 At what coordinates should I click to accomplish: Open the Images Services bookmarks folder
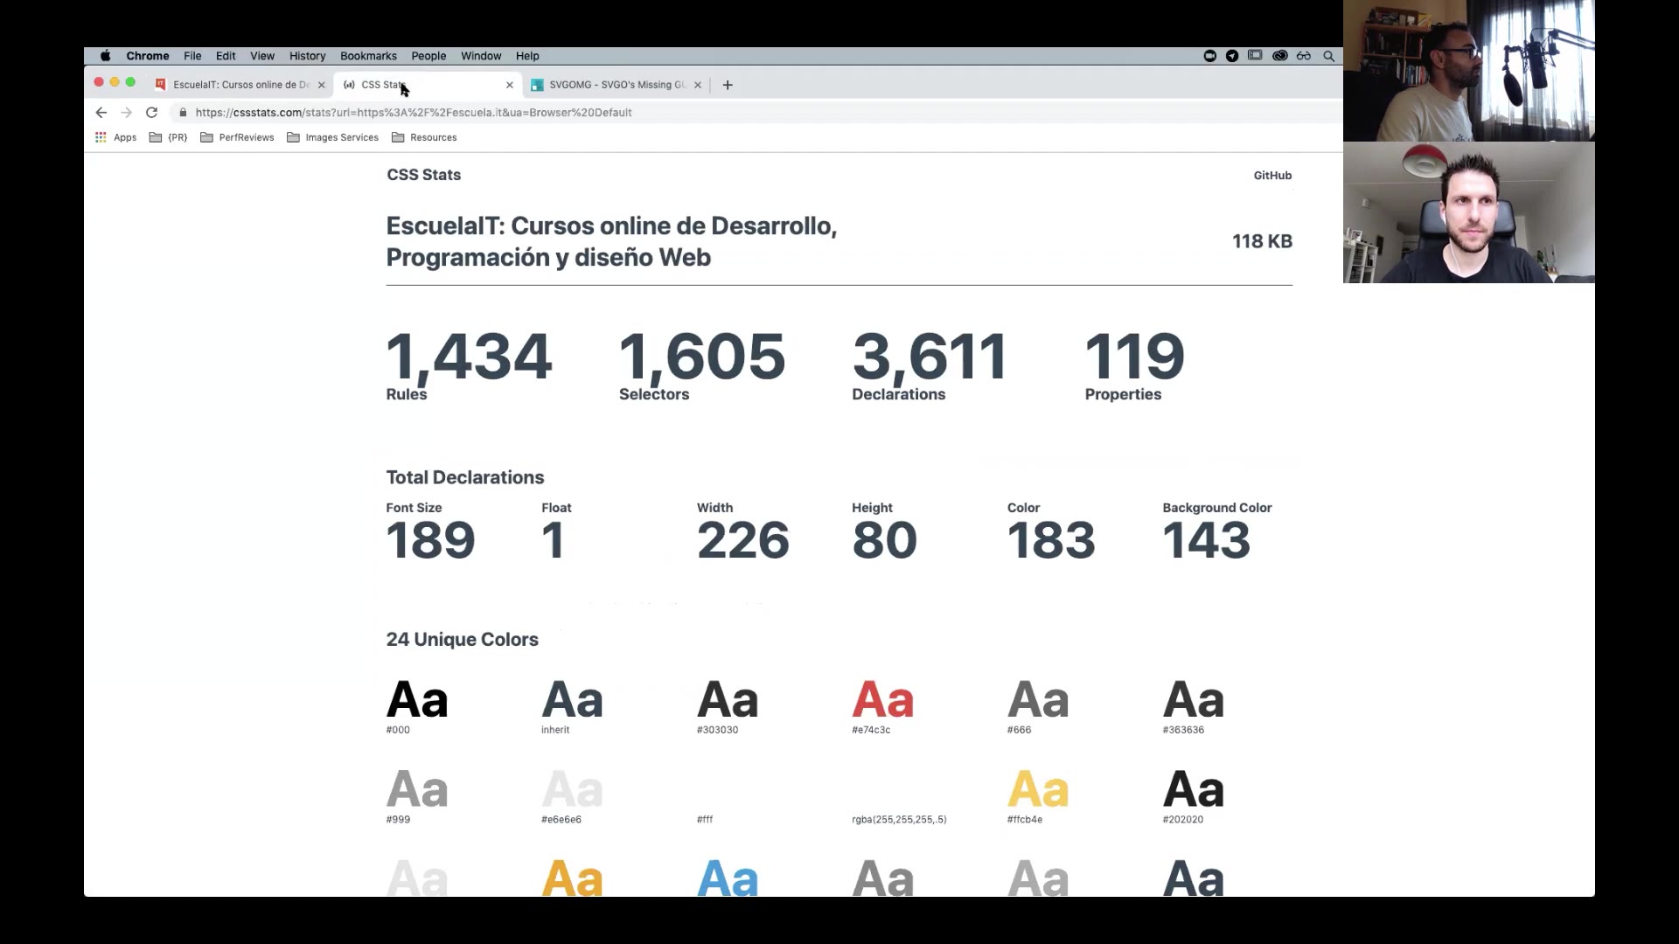point(332,137)
